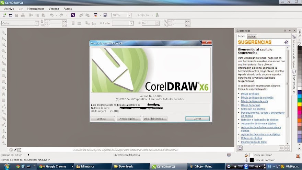Screen dimensions: 302x170
Task: Click the play button in taskbar media player
Action: [246, 167]
